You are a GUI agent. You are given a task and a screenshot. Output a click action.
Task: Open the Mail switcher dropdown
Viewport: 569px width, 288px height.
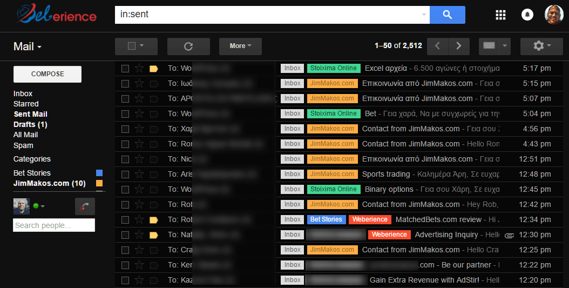[x=28, y=46]
